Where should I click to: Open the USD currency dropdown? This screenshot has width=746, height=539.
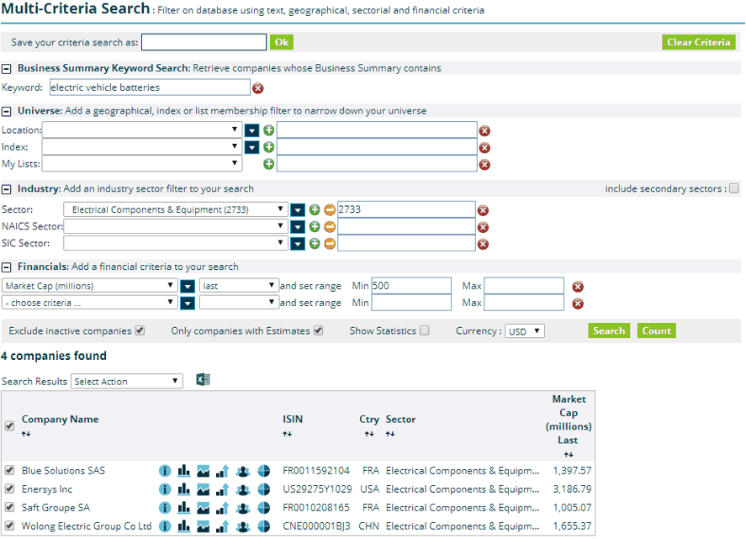coord(525,331)
